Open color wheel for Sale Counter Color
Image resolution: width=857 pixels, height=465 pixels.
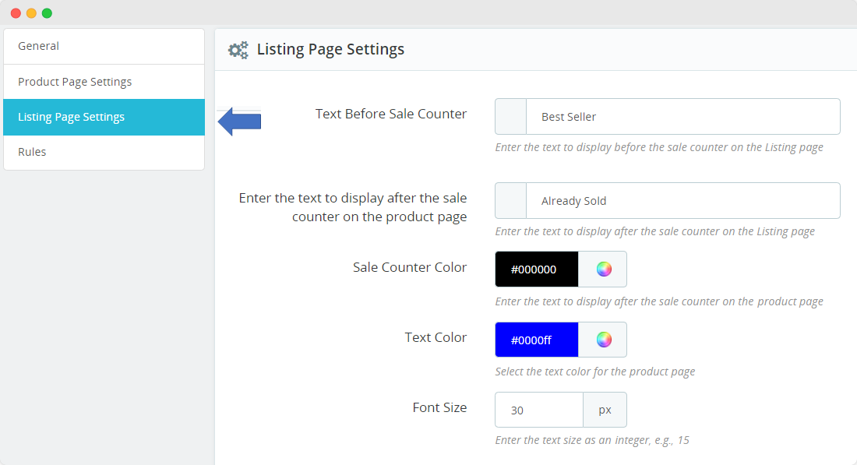(x=604, y=269)
